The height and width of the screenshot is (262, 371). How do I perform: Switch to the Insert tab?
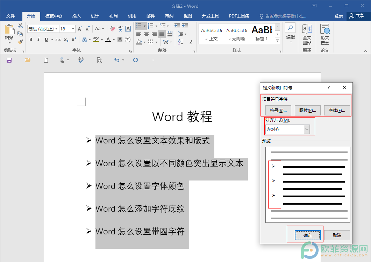(77, 16)
